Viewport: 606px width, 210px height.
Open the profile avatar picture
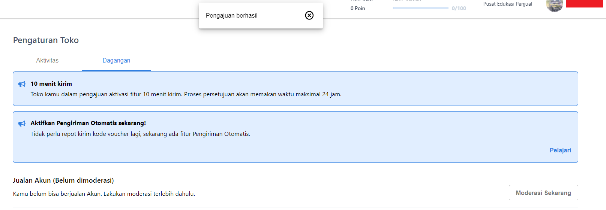(x=554, y=5)
